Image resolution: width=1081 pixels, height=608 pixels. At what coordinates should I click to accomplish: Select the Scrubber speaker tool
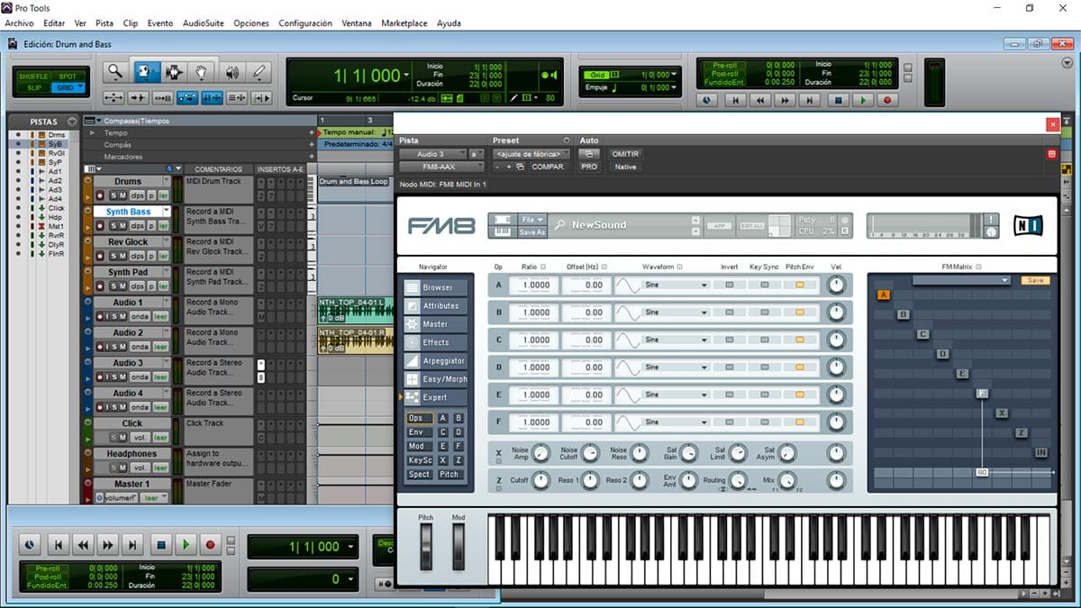[x=232, y=72]
